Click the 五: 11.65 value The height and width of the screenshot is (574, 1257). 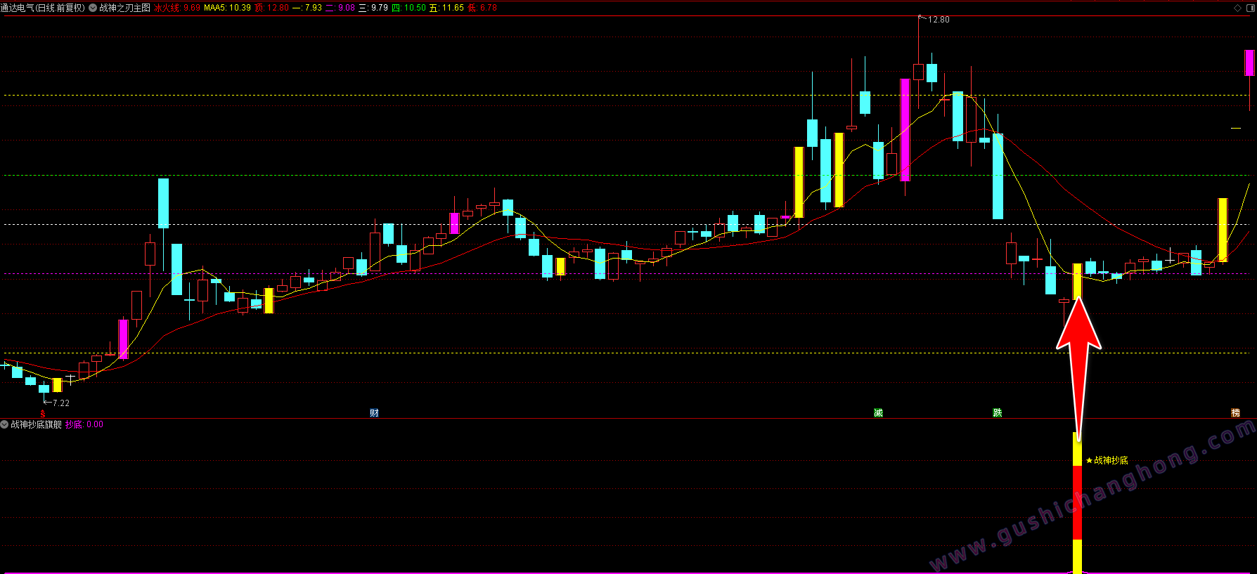point(446,8)
